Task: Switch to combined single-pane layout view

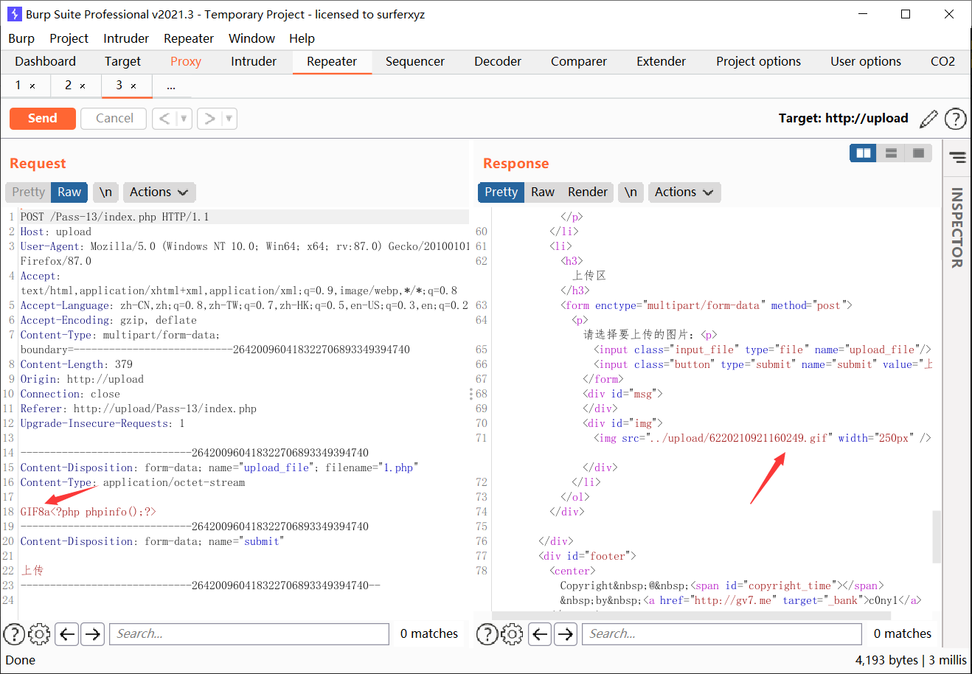Action: click(918, 153)
